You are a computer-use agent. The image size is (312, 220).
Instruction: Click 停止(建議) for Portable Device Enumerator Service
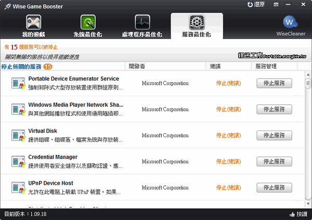tap(228, 83)
